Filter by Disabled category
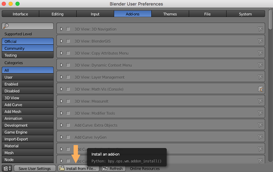Screen dimensions: 273x172 tap(28, 91)
